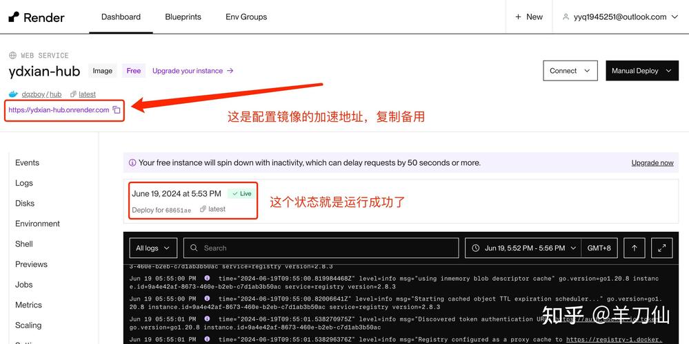The width and height of the screenshot is (689, 344).
Task: Copy the service URL with copy icon
Action: click(117, 110)
